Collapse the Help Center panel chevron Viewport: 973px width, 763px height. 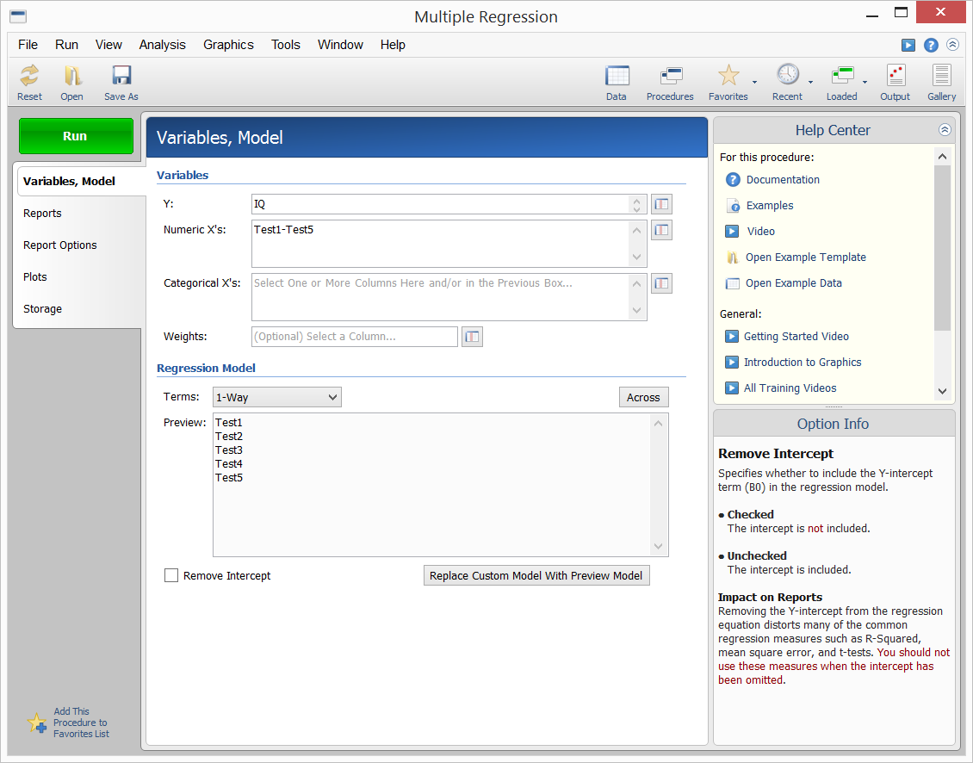coord(945,130)
